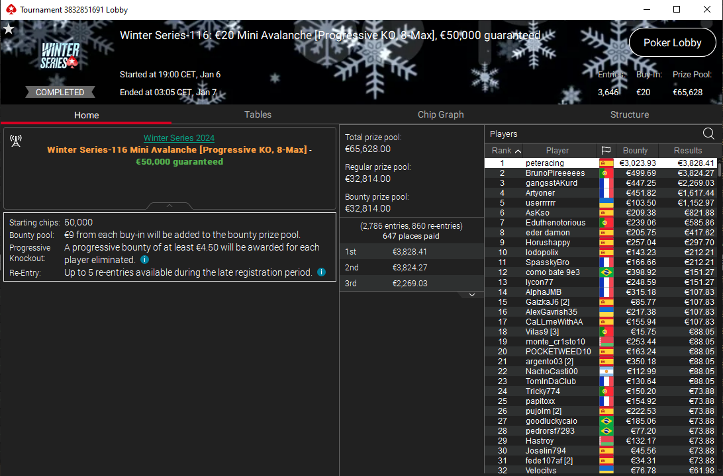Viewport: 723px width, 476px height.
Task: Click peteracing's country flag
Action: [606, 163]
